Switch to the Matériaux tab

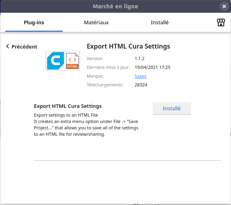pos(96,22)
